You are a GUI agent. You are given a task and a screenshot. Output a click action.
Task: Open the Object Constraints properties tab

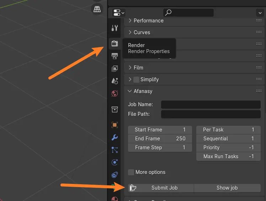(115, 175)
